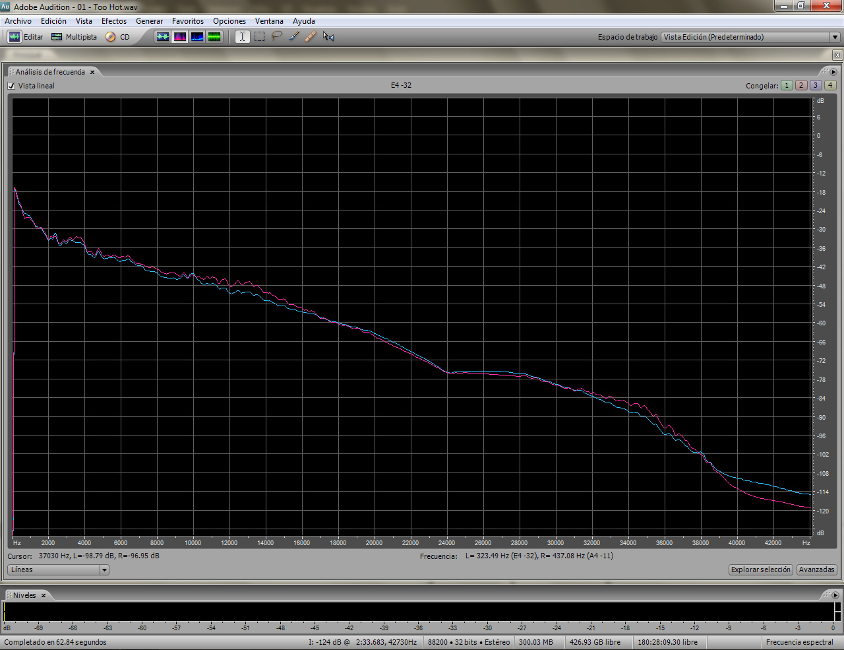Select the Niveles tab
The image size is (844, 650).
pos(24,595)
